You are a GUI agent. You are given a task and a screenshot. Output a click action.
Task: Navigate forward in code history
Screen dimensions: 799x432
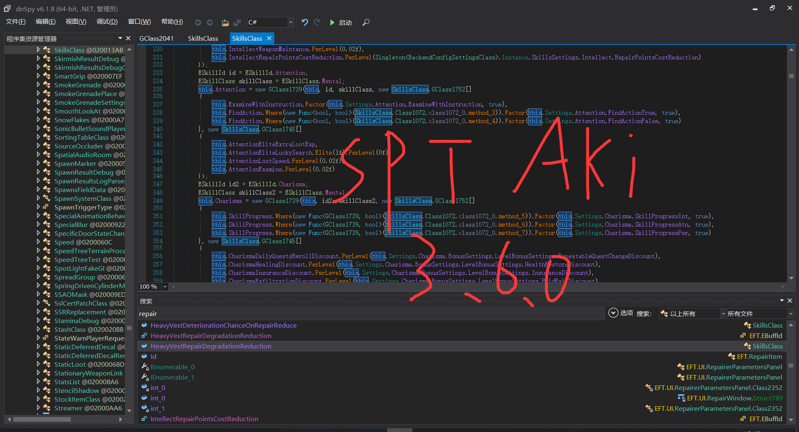(210, 22)
